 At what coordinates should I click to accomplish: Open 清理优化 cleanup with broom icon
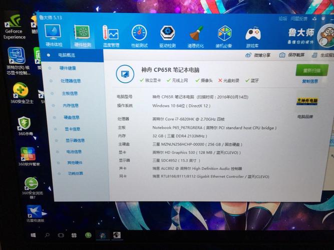tap(196, 36)
